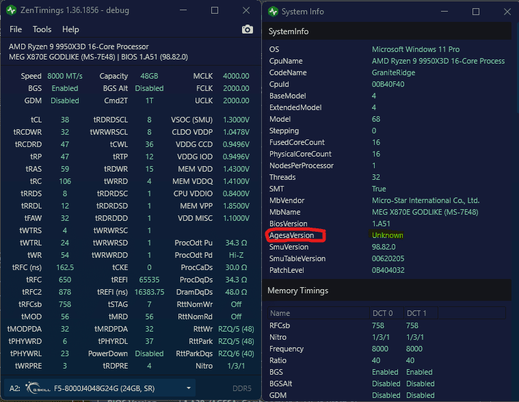Collapse the SystemInfo section header
Screen dimensions: 519x402
(387, 31)
